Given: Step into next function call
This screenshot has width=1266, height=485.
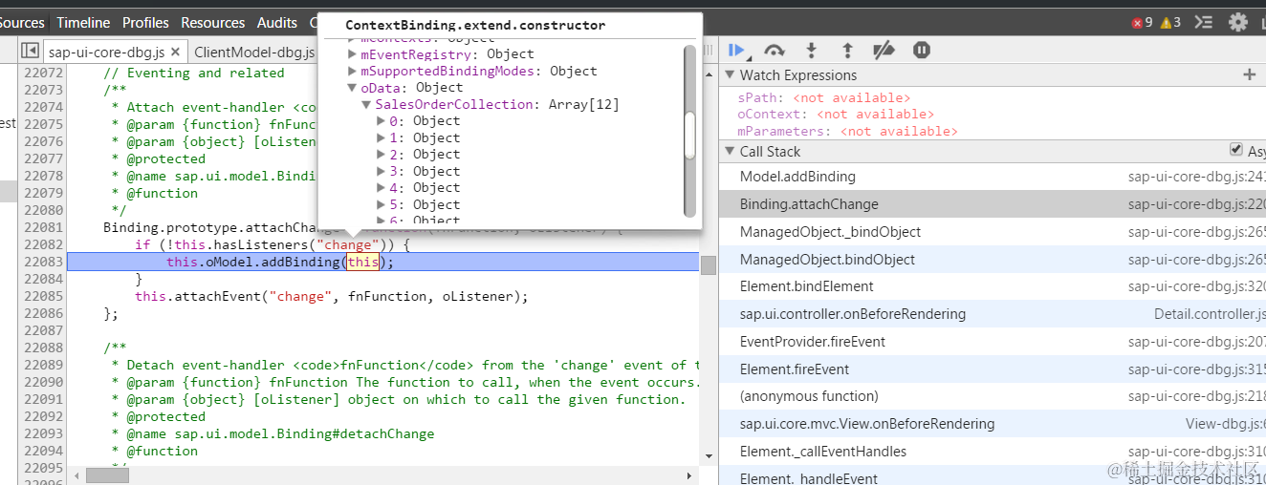Looking at the screenshot, I should click(x=811, y=50).
